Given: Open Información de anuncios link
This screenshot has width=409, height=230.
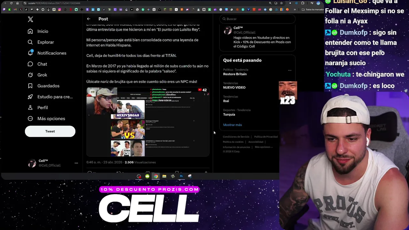Looking at the screenshot, I should coord(236,147).
